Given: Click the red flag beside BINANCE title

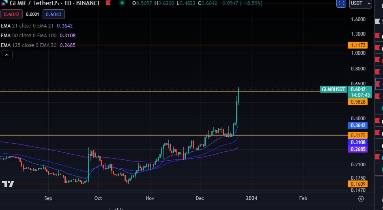Looking at the screenshot, I should (x=108, y=3).
